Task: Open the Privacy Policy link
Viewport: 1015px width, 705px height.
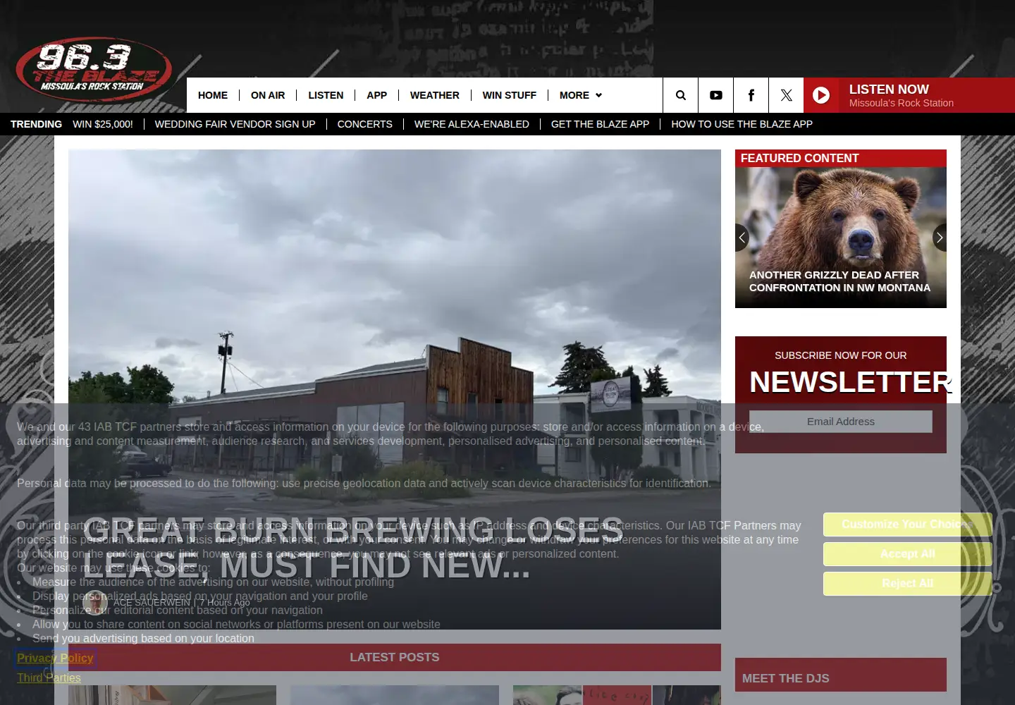Action: coord(55,658)
